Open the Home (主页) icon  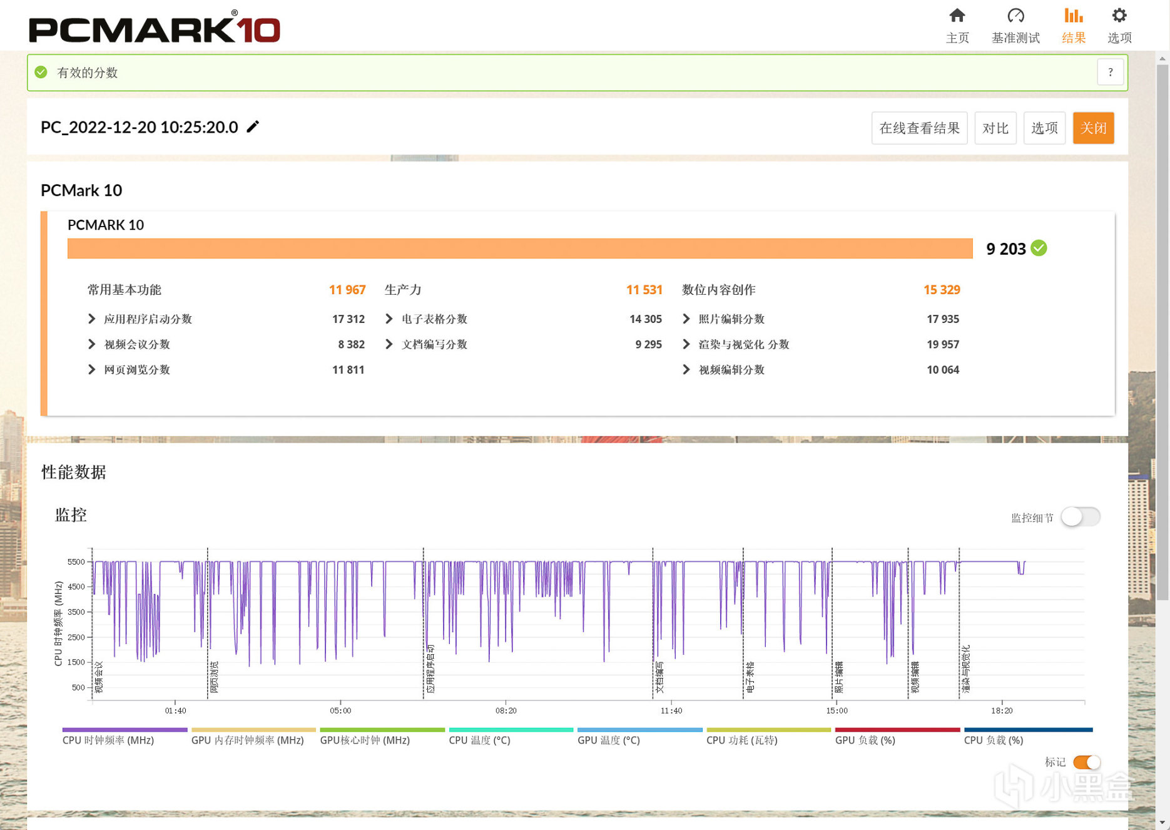point(957,15)
